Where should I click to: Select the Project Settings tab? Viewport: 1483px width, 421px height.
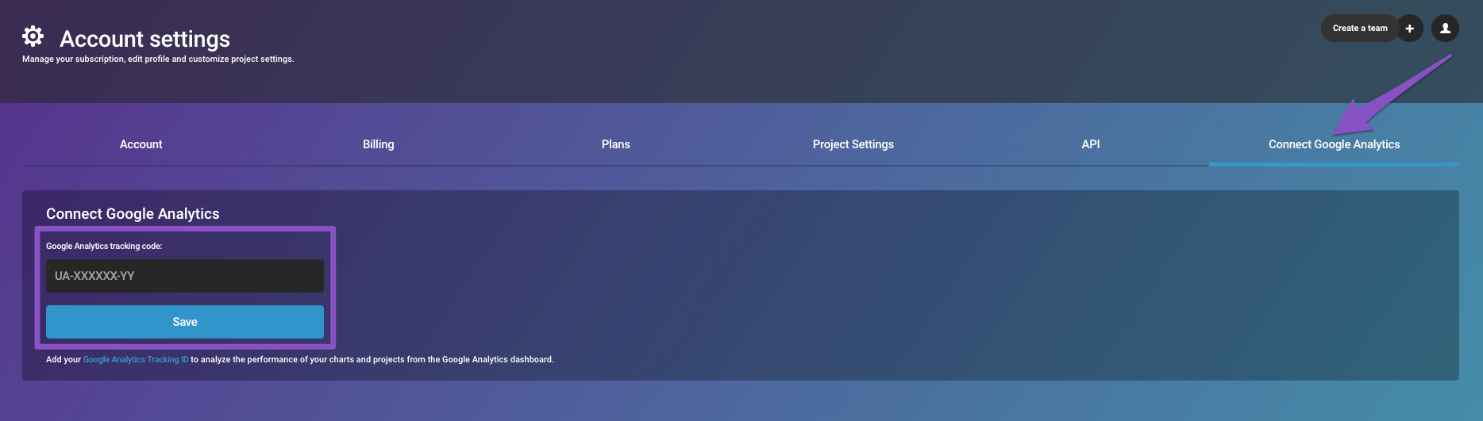coord(853,144)
